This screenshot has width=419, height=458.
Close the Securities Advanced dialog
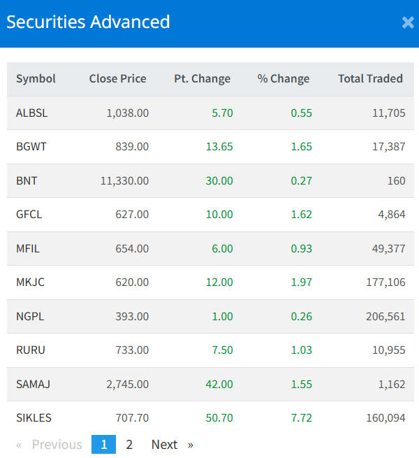[x=408, y=22]
